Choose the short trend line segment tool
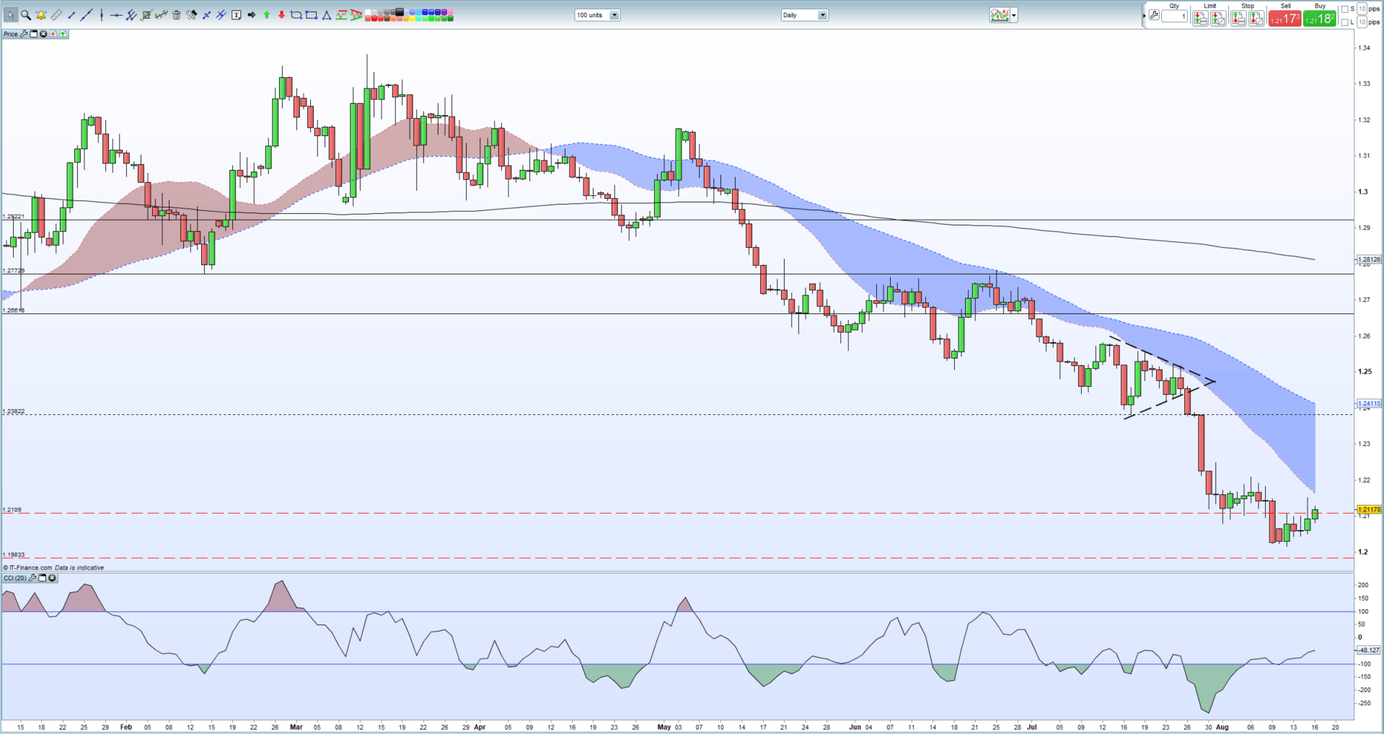 (x=71, y=15)
